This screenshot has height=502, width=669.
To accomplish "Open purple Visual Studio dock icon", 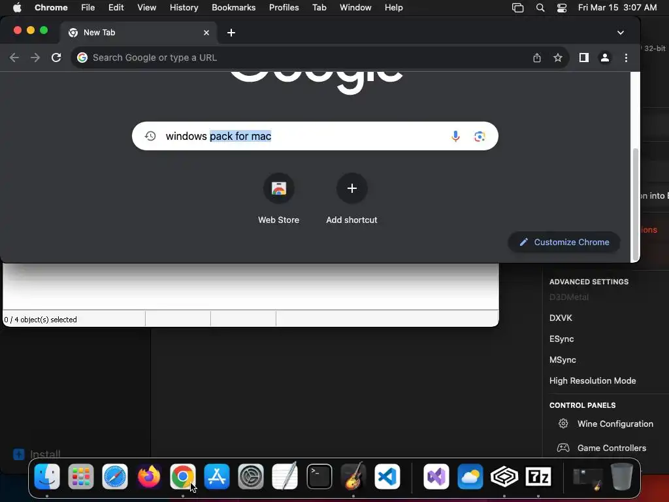I will point(436,477).
